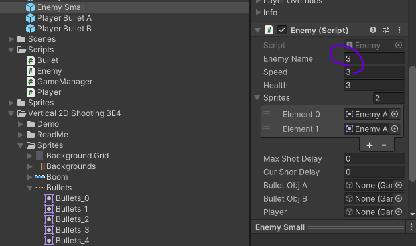Click the Demo folder icon
This screenshot has height=246, width=416.
tap(31, 124)
